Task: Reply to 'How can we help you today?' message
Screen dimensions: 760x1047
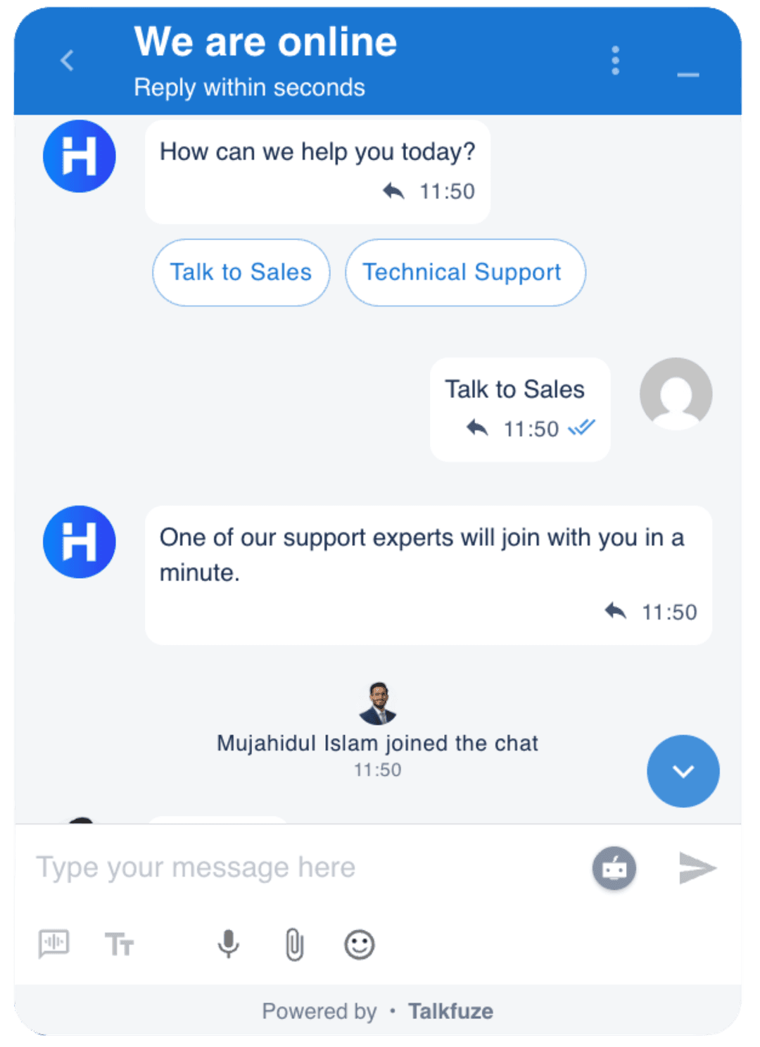Action: 393,191
